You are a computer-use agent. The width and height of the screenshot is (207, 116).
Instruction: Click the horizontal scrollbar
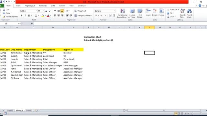(x=164, y=111)
